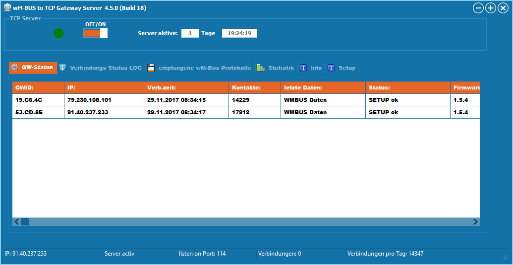Click connection time 29.11.2017 08:34:17

point(186,112)
